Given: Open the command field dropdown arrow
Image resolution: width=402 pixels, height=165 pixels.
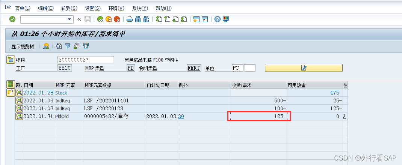Looking at the screenshot, I should tap(69, 19).
